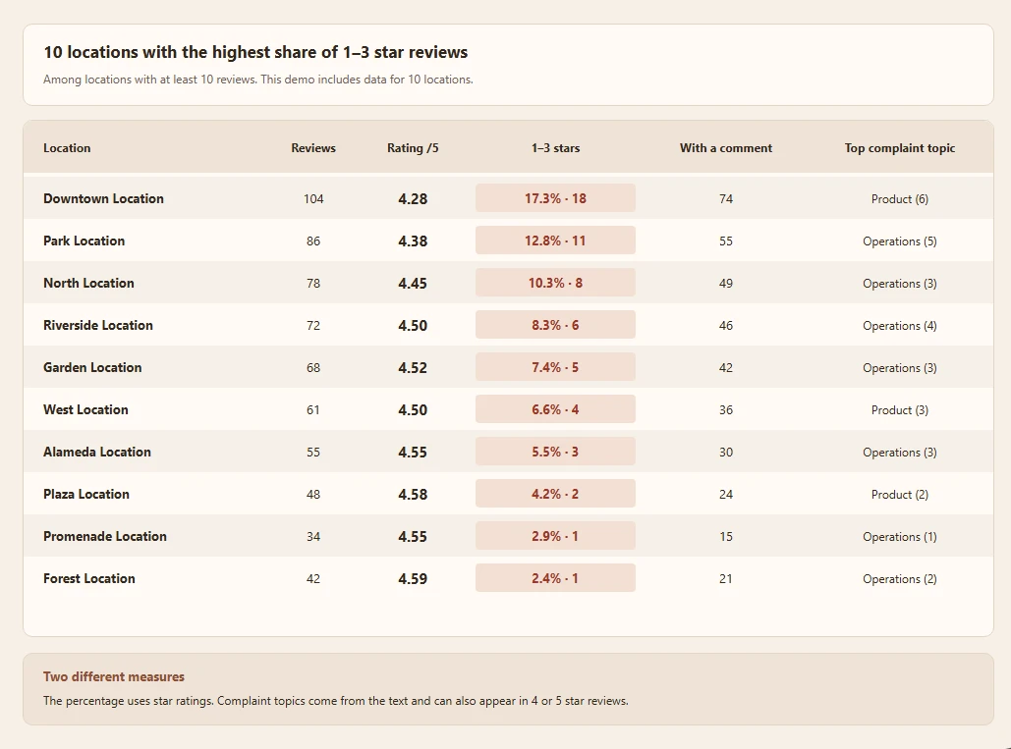Click the With a comment column header

pos(725,148)
